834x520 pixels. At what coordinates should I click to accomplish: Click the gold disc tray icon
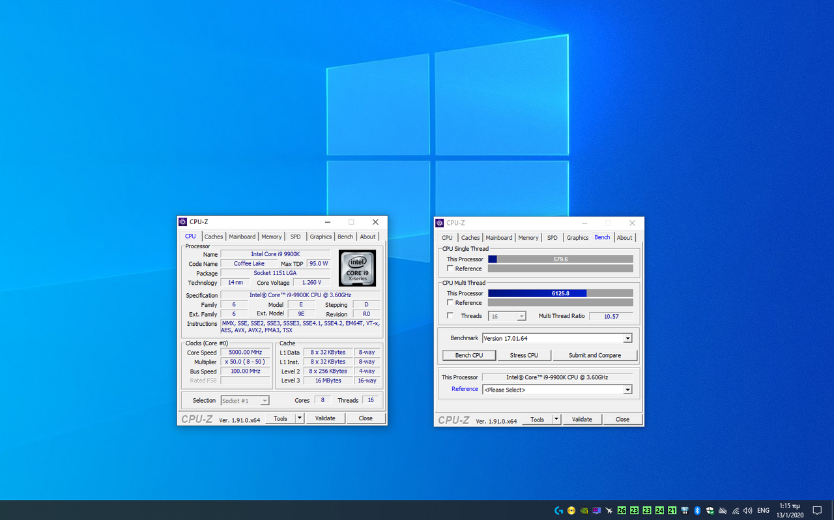[x=571, y=511]
